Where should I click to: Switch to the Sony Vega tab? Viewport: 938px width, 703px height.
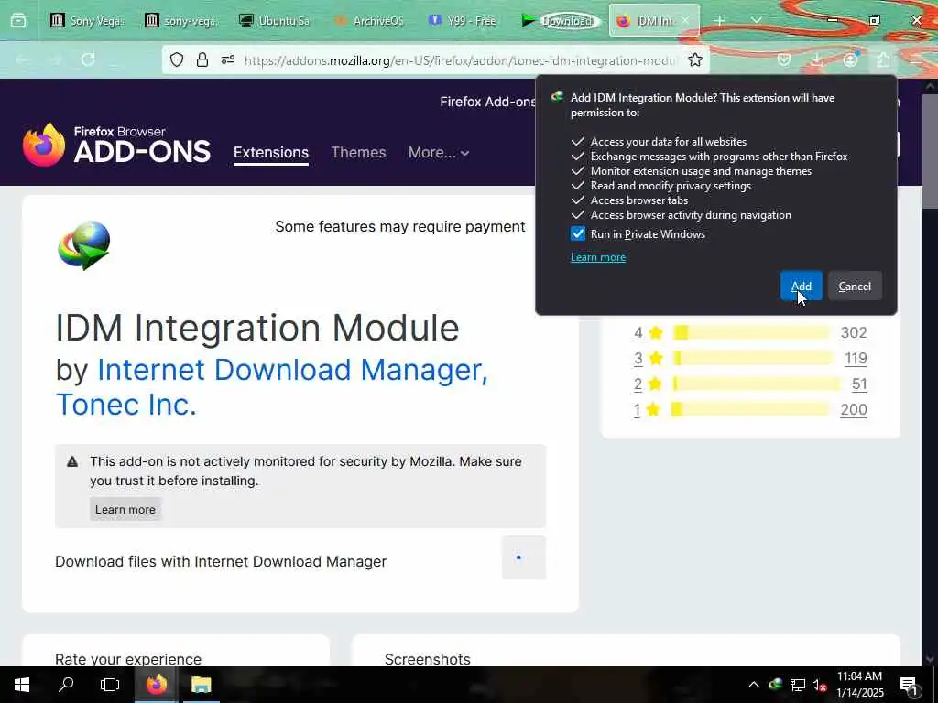pyautogui.click(x=87, y=20)
